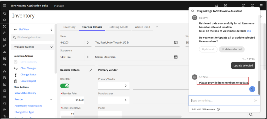Image resolution: width=267 pixels, height=119 pixels.
Task: Open item 6-L203 chevron menu
Action: click(x=88, y=43)
